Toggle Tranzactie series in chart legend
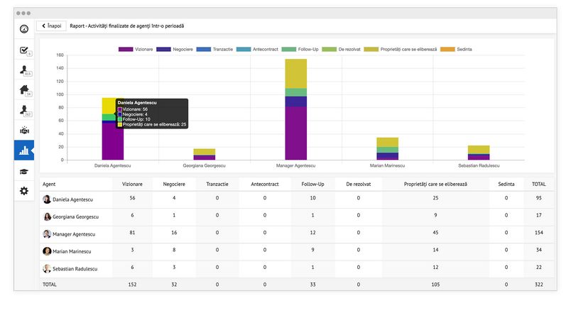This screenshot has width=571, height=318. point(214,49)
